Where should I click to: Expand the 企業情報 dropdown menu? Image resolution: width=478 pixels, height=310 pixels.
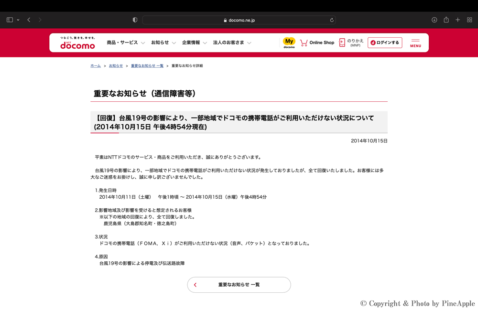194,43
